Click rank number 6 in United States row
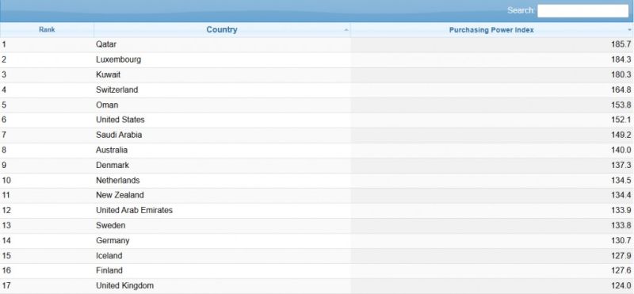 [4, 120]
